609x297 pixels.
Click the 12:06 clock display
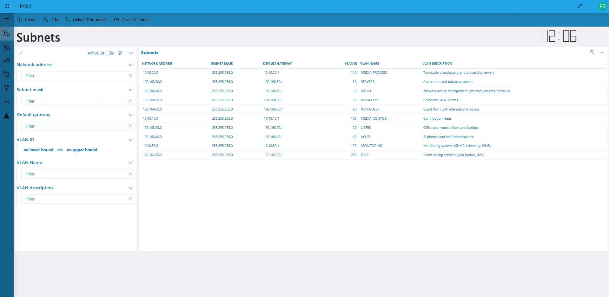pos(559,36)
